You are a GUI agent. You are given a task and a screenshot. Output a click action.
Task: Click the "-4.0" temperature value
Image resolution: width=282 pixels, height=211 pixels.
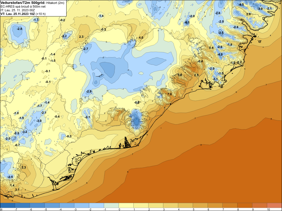(x=220, y=54)
